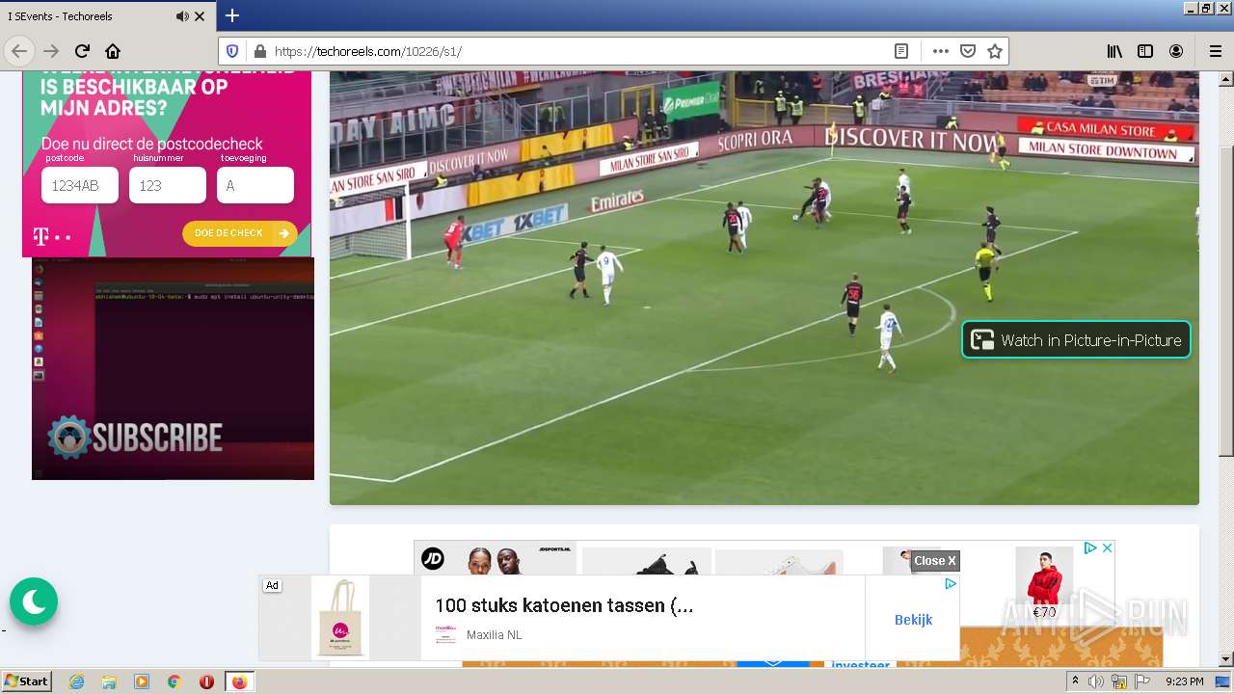Fill in the postcode field

pos(80,185)
